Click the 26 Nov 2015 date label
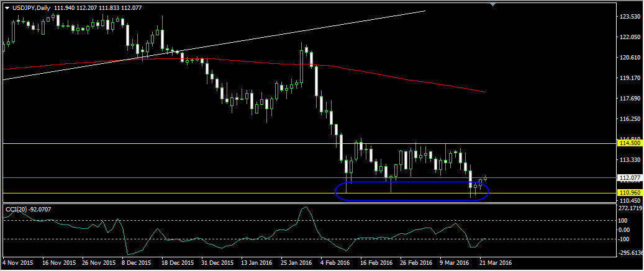Screen dimensions: 644x271 click(x=99, y=262)
